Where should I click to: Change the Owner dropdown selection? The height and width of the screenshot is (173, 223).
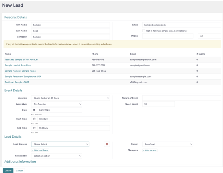point(168,144)
